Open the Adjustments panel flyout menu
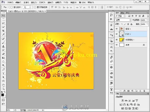The height and width of the screenshot is (112, 150). (x=148, y=94)
